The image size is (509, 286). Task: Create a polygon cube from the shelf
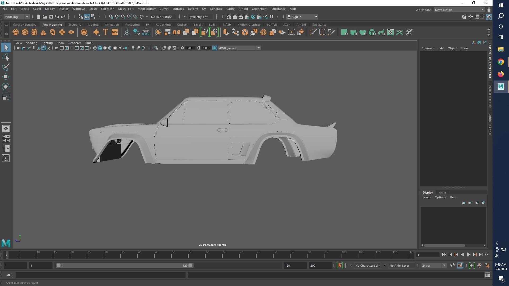(25, 32)
